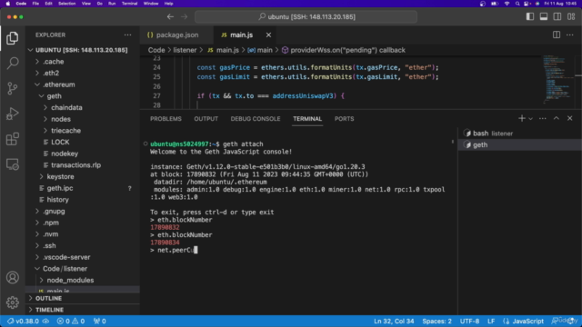Open terminal panel more actions ellipsis
Viewport: 582px width, 327px height.
(x=542, y=118)
